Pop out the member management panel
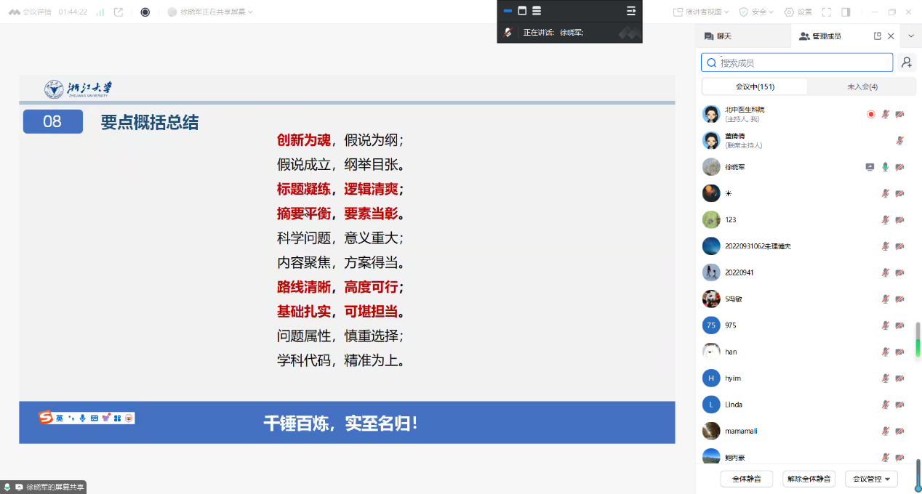The width and height of the screenshot is (922, 494). tap(878, 36)
